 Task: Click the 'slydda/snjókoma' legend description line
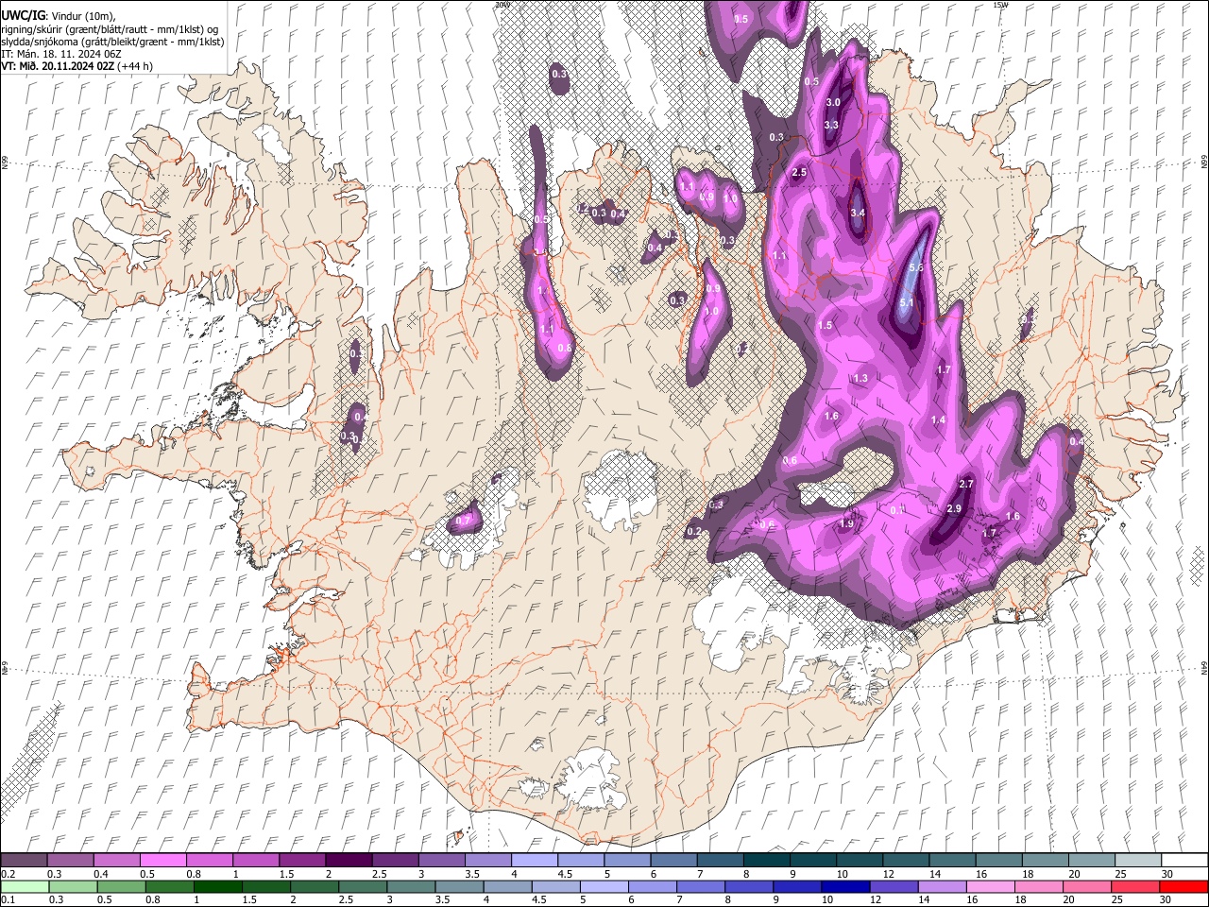tap(112, 42)
